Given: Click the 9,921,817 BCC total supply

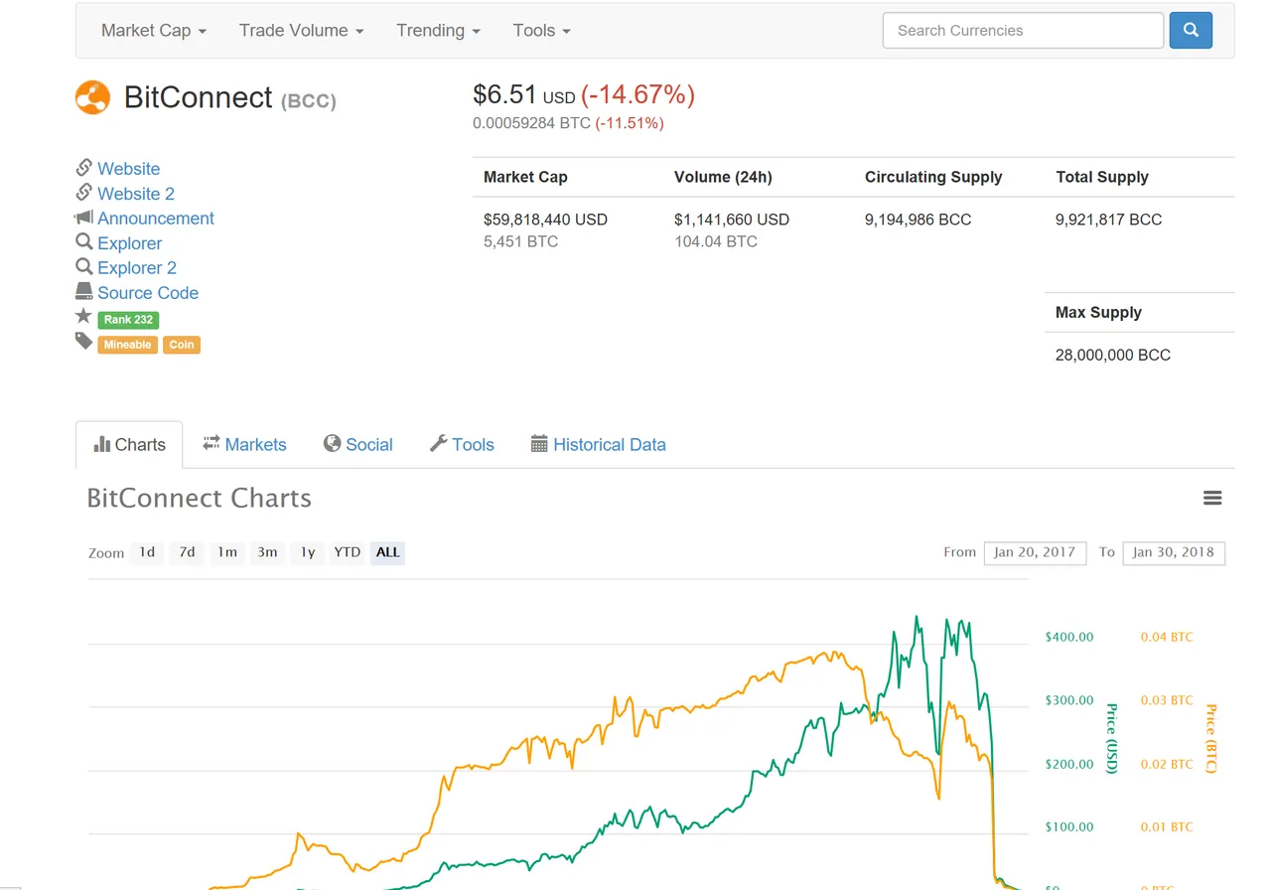Looking at the screenshot, I should pyautogui.click(x=1108, y=220).
